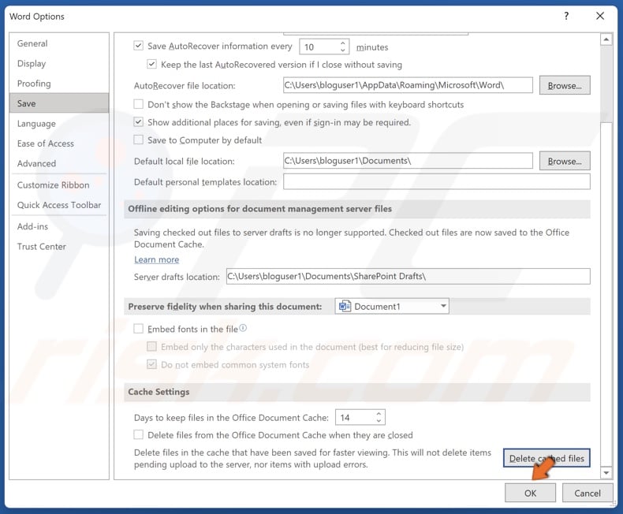The image size is (623, 514).
Task: Open the Add-ins category
Action: click(59, 226)
